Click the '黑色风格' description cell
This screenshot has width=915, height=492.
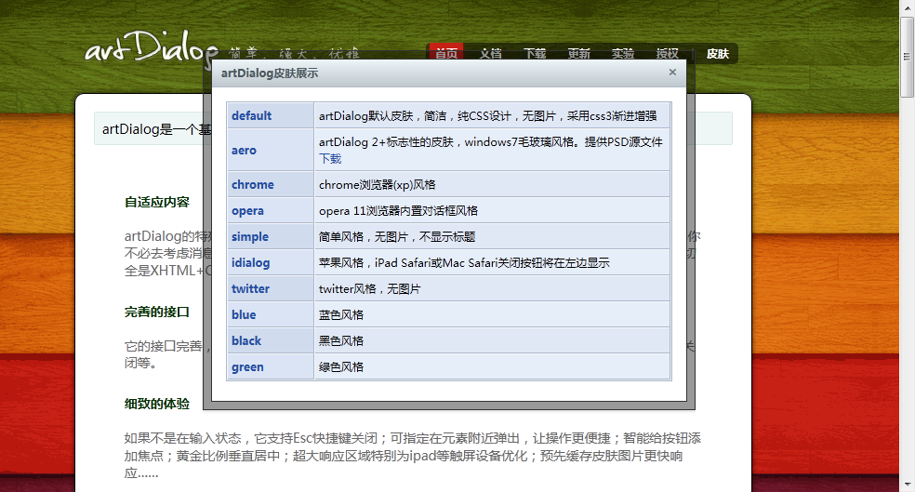pyautogui.click(x=493, y=340)
